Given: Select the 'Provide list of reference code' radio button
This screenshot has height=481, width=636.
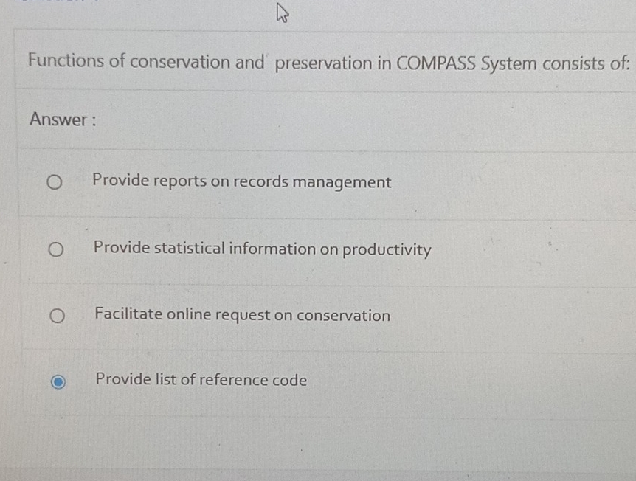Looking at the screenshot, I should click(x=60, y=381).
